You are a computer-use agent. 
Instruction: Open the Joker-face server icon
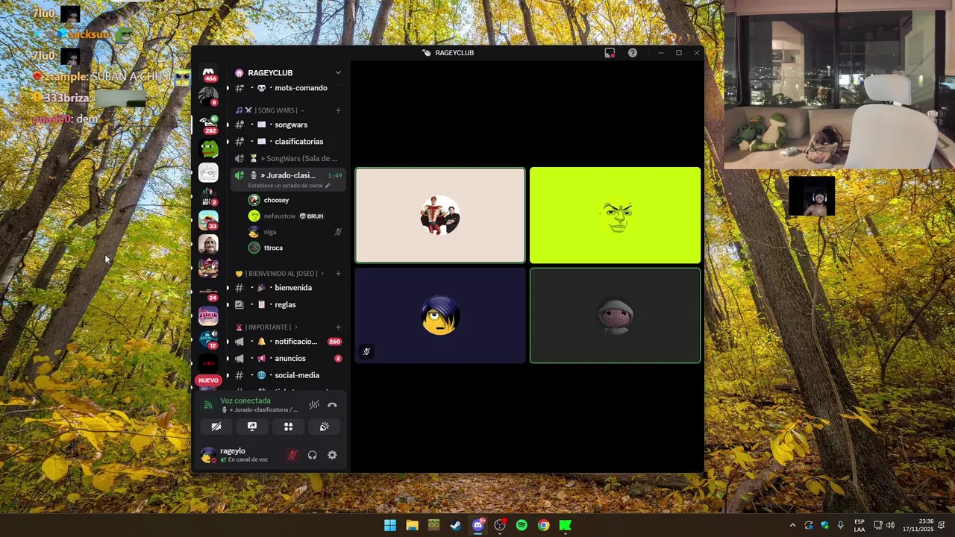click(x=208, y=244)
